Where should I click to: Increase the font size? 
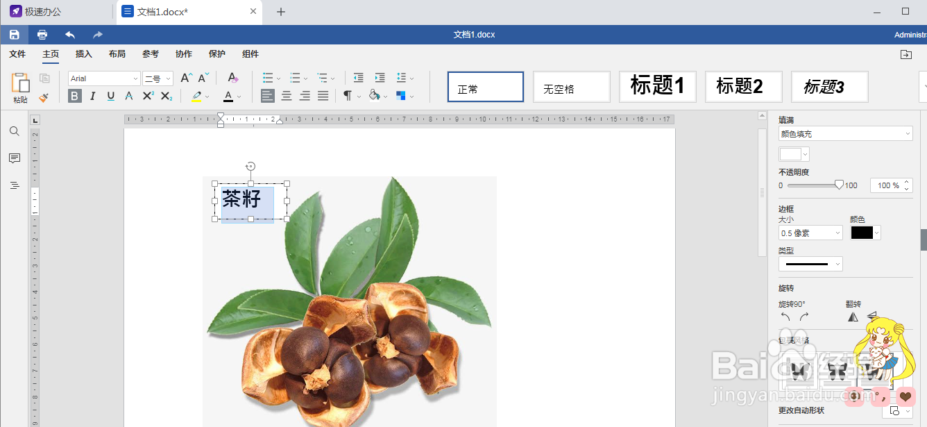[x=186, y=78]
